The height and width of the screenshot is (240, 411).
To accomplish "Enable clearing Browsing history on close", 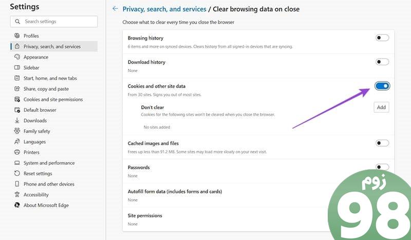I will point(382,38).
